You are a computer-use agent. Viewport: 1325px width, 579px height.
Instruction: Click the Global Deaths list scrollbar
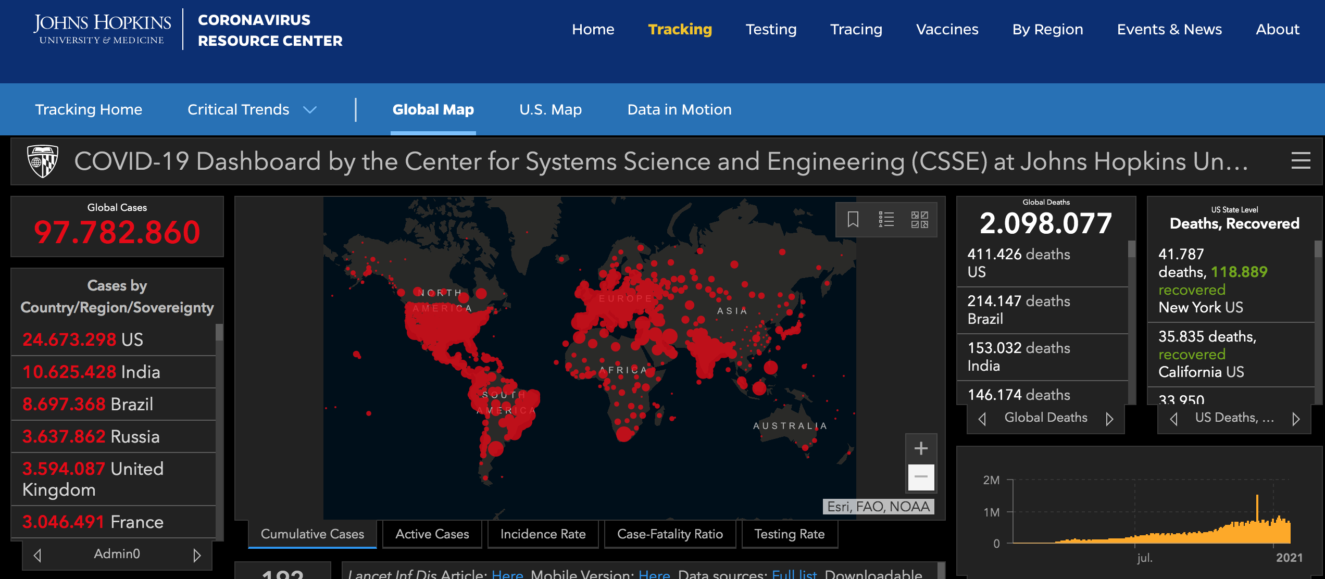point(1131,323)
